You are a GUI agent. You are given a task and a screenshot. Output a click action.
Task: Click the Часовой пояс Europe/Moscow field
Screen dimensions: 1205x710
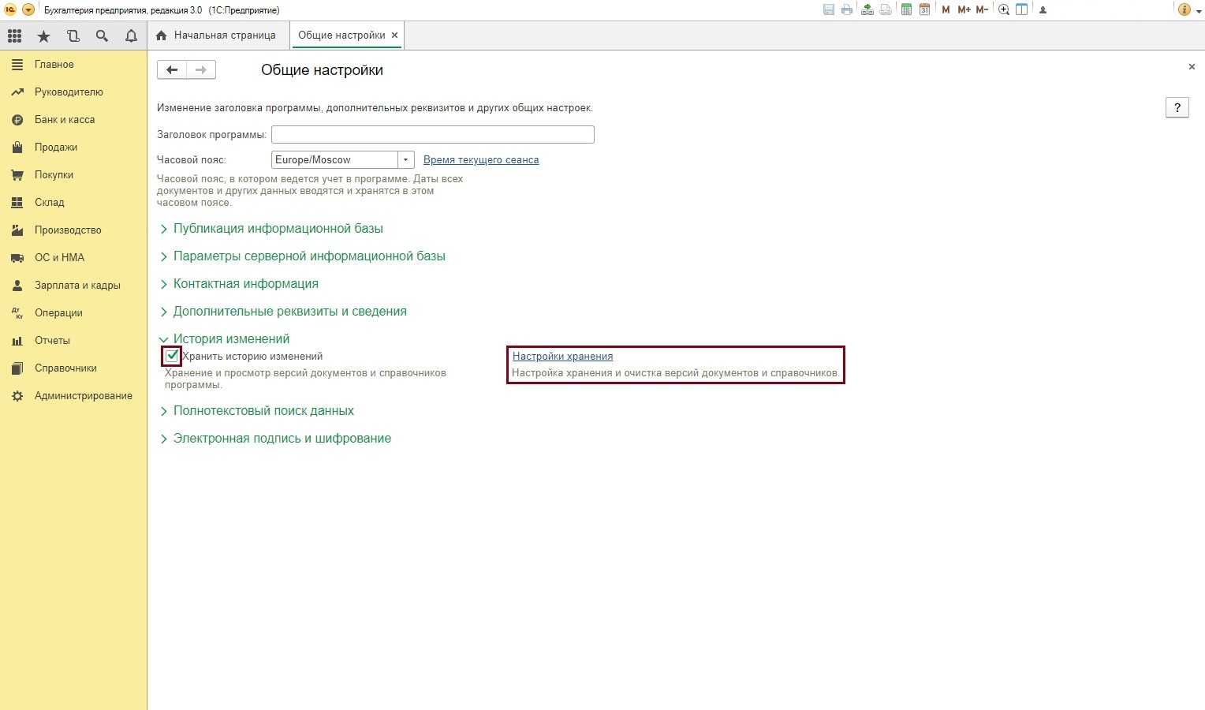tap(334, 159)
